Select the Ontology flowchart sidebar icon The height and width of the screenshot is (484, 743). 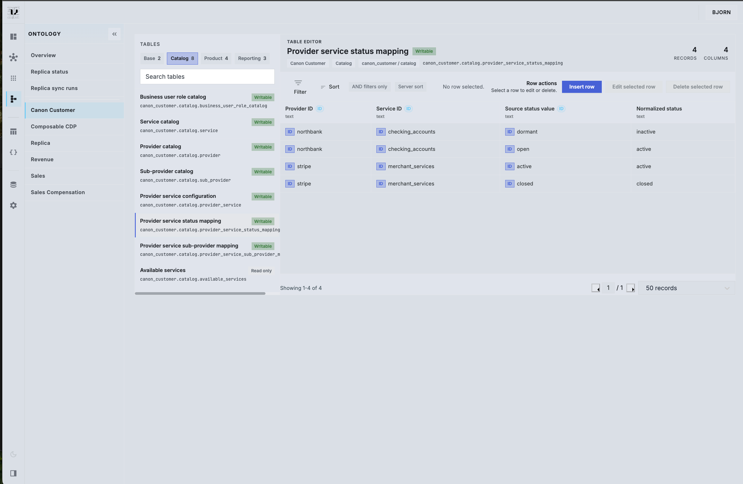(14, 99)
